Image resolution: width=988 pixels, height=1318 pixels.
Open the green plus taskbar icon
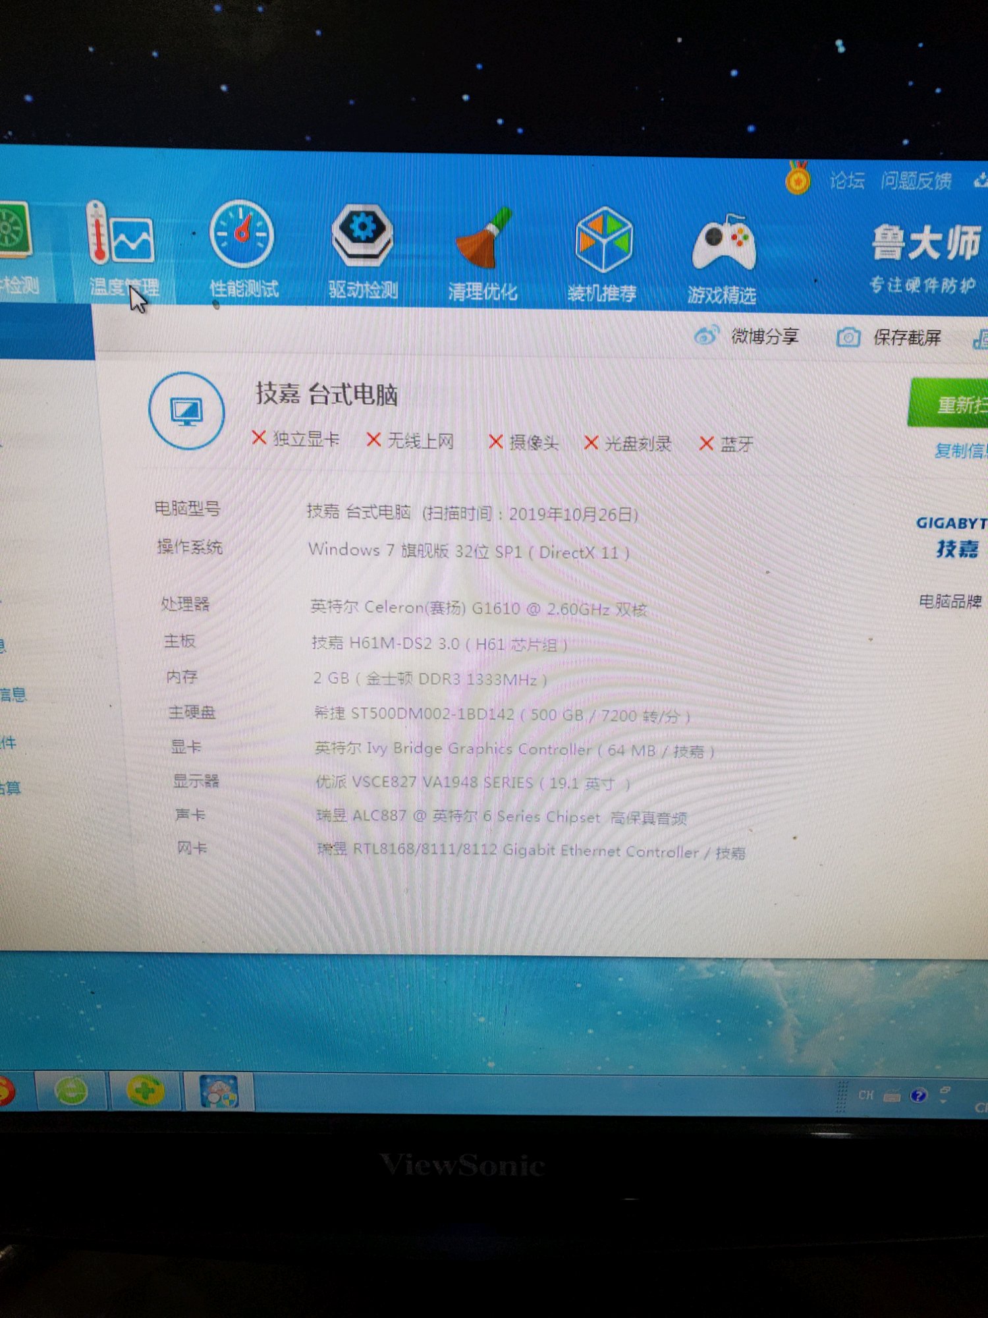pos(145,1091)
